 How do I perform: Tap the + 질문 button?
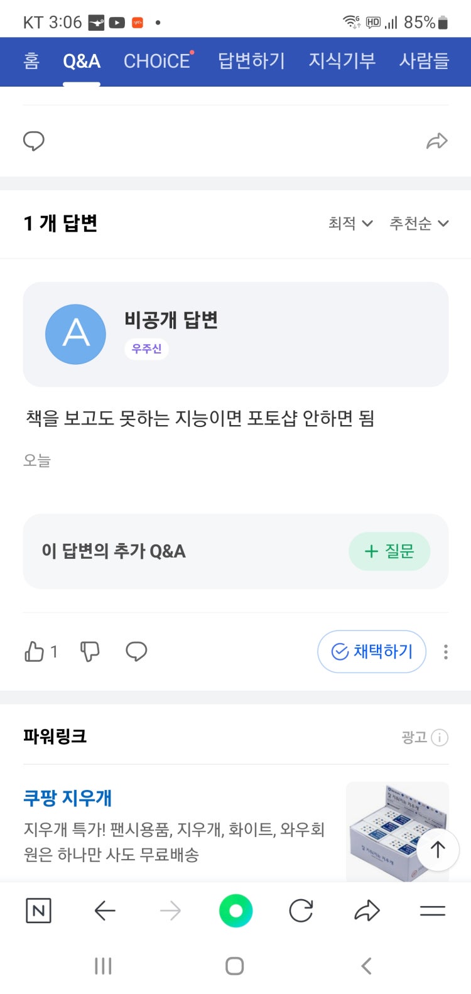[x=389, y=551]
